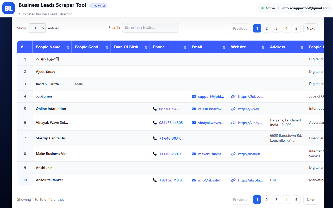Click the BL app logo

[x=9, y=8]
